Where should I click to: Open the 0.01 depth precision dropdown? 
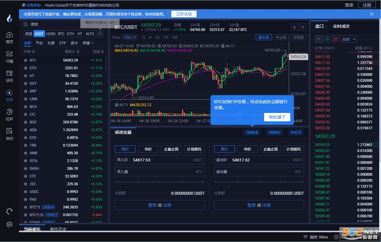[x=348, y=39]
